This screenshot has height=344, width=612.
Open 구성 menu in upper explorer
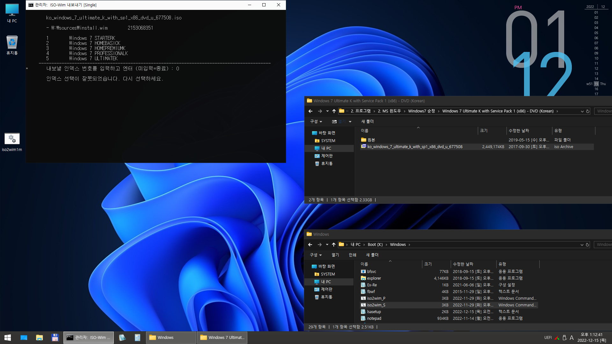[x=316, y=122]
